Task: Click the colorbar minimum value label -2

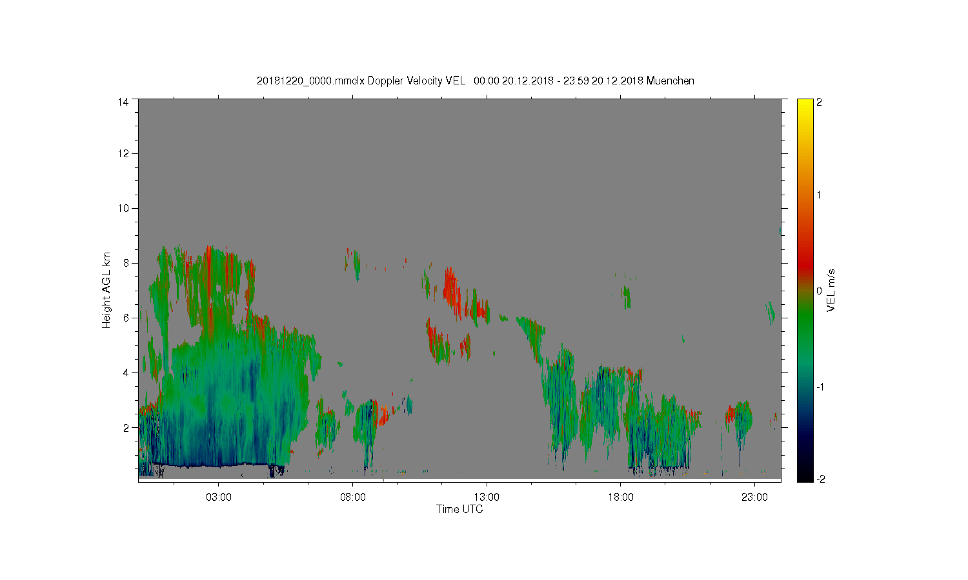Action: [x=820, y=479]
